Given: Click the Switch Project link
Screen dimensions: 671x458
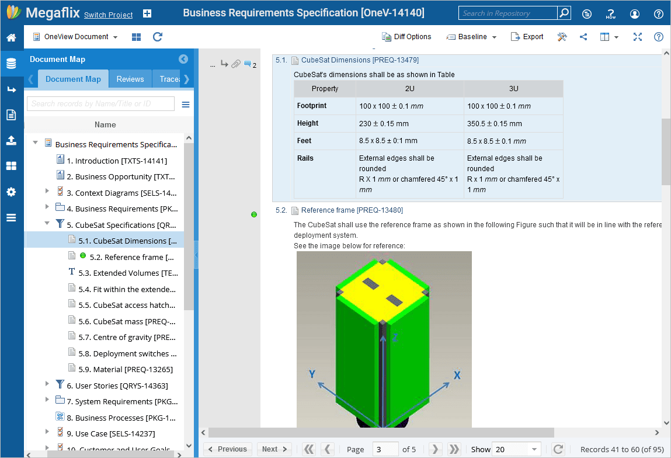Looking at the screenshot, I should (x=108, y=15).
